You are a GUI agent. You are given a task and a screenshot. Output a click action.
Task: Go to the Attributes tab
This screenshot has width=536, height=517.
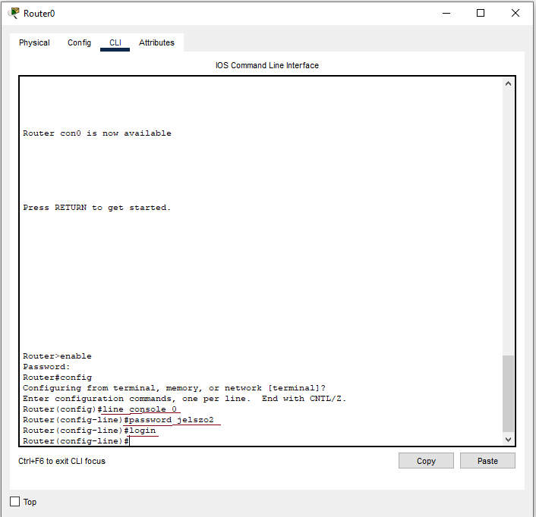[x=156, y=43]
